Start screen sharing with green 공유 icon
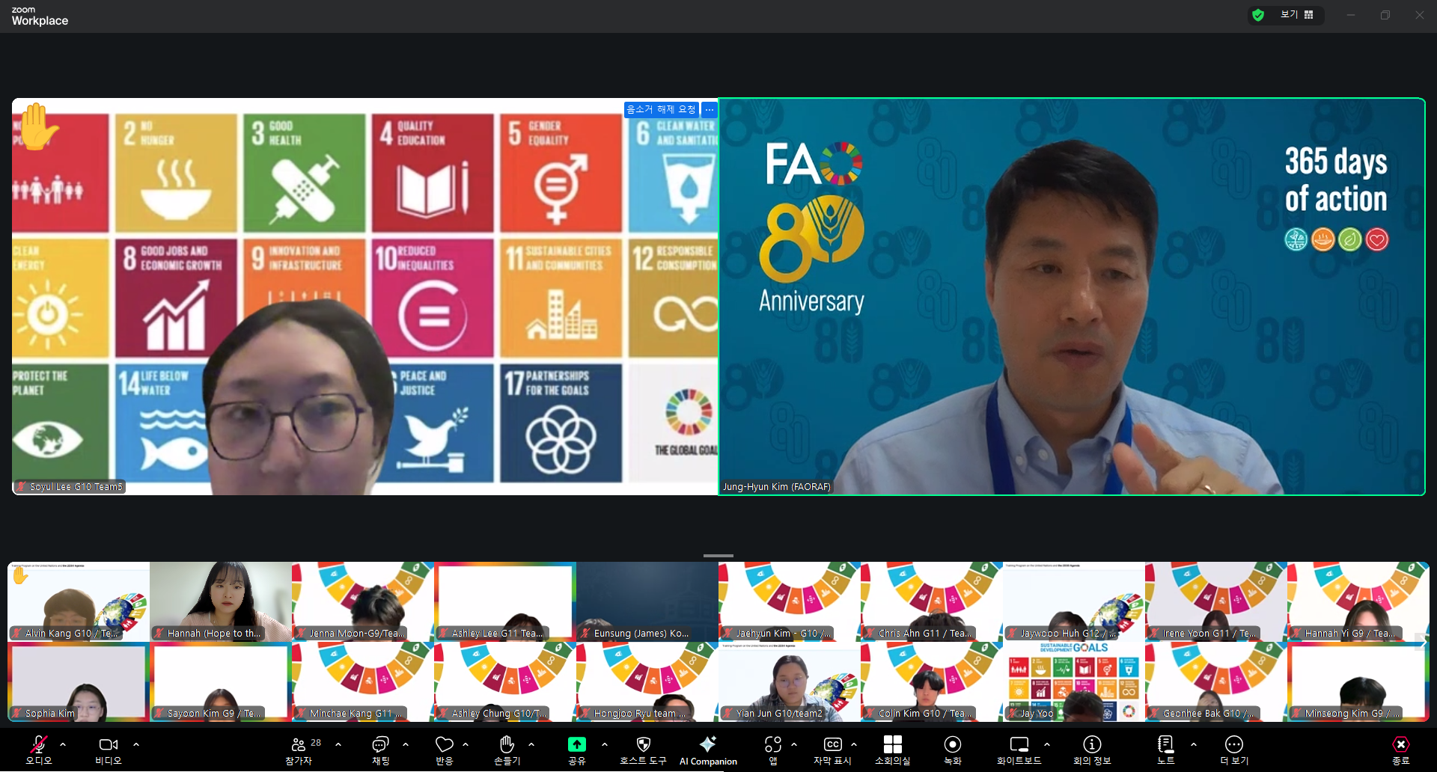Image resolution: width=1437 pixels, height=772 pixels. click(576, 744)
